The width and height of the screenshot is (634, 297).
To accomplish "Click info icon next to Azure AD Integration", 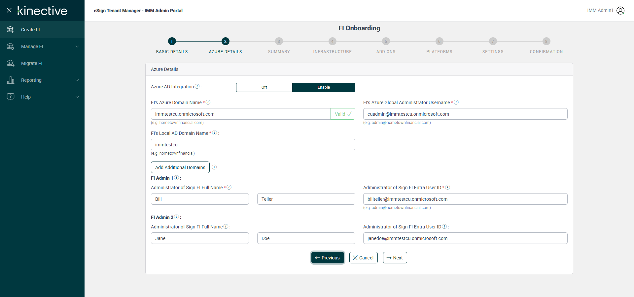I will 197,87.
